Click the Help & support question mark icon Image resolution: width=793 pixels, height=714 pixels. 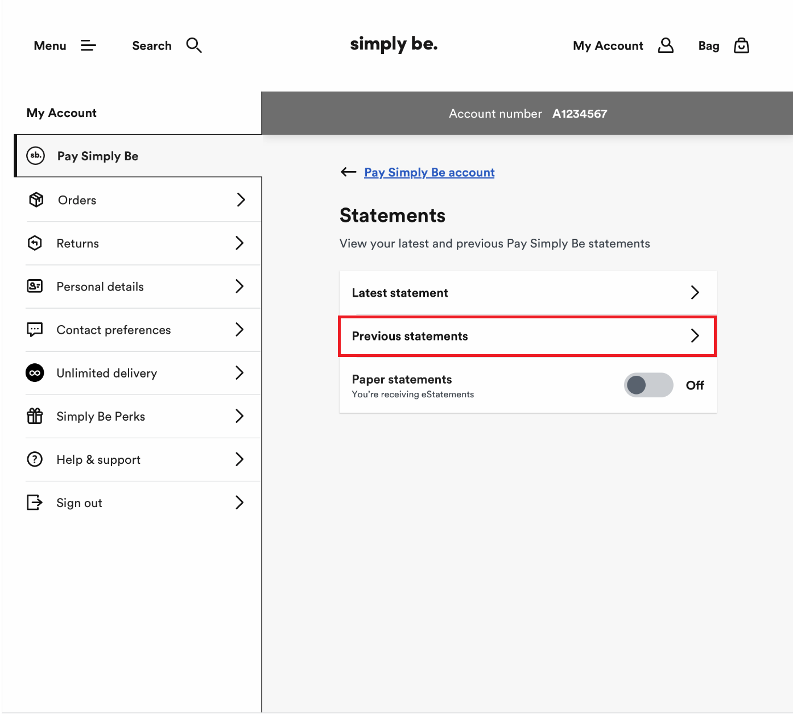click(35, 459)
